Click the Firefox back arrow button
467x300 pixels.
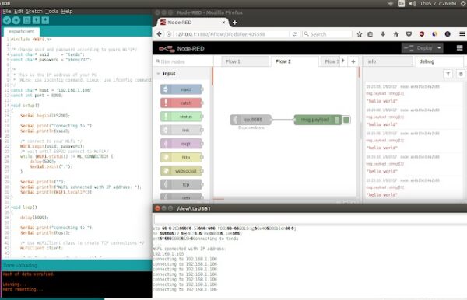tap(160, 34)
